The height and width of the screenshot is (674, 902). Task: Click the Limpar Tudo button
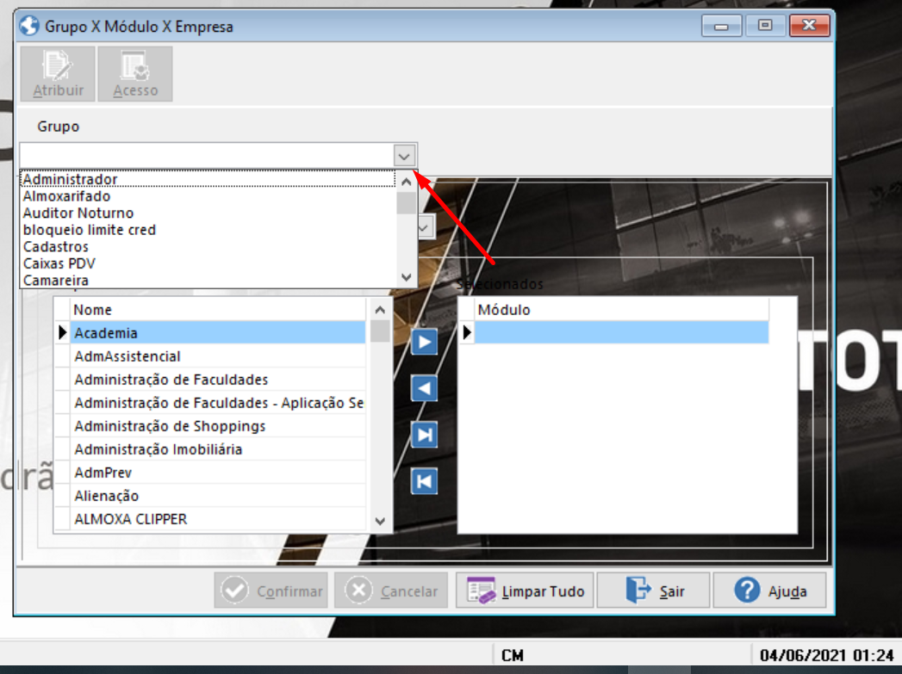(x=526, y=591)
